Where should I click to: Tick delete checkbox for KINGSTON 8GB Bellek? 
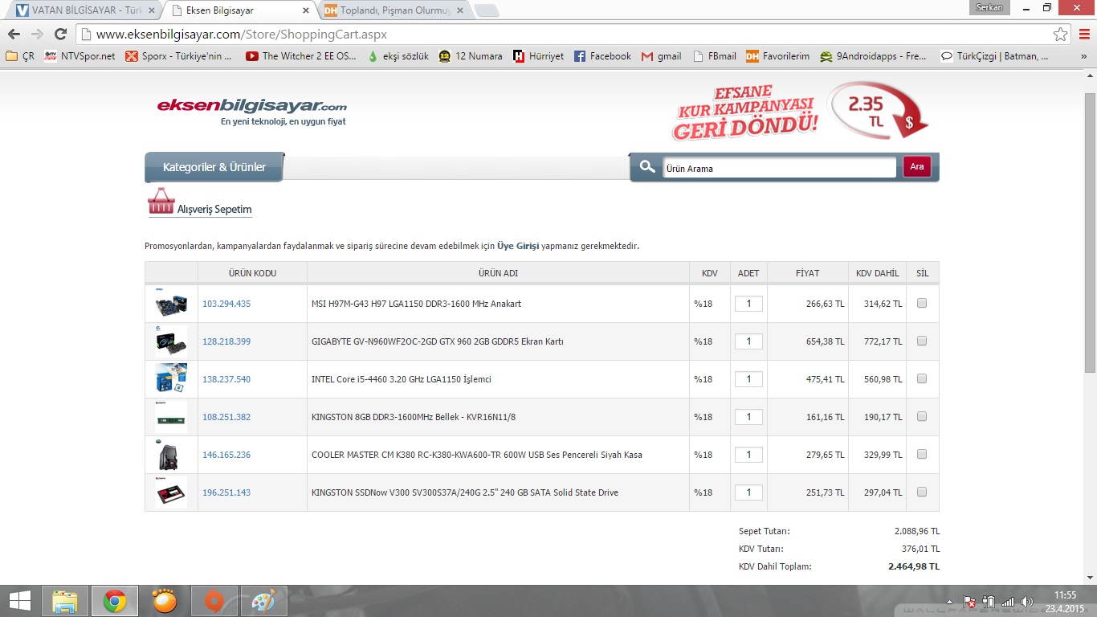click(x=922, y=417)
